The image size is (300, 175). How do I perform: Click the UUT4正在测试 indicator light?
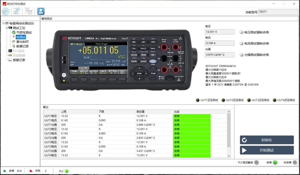[275, 100]
